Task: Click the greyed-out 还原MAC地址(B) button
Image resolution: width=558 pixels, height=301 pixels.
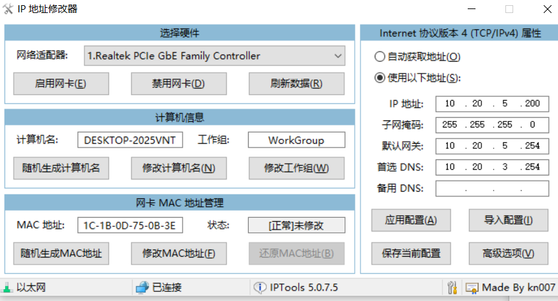Action: coord(296,254)
